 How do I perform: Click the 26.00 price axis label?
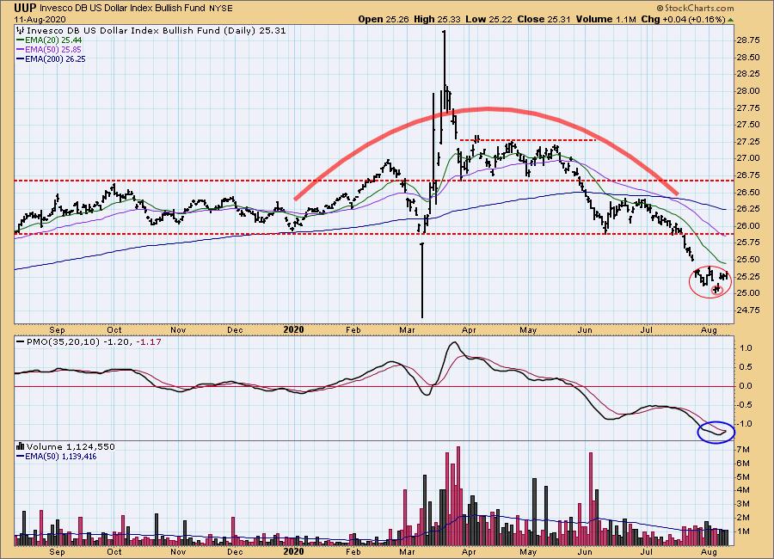(x=748, y=225)
